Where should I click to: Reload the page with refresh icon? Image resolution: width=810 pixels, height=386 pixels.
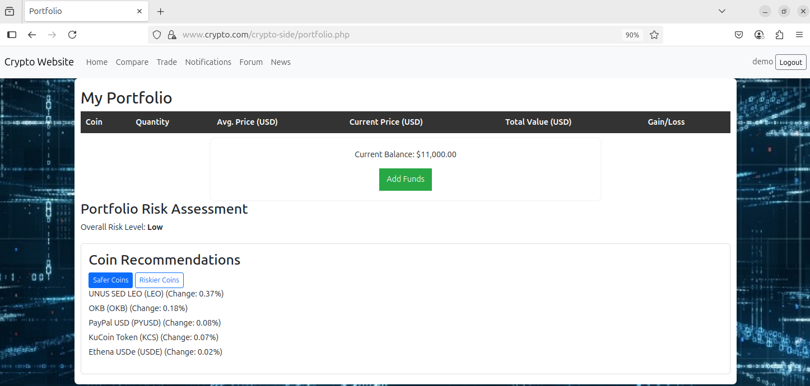coord(72,35)
